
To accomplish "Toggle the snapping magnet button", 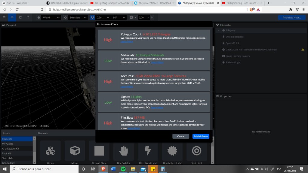I will pyautogui.click(x=92, y=17).
